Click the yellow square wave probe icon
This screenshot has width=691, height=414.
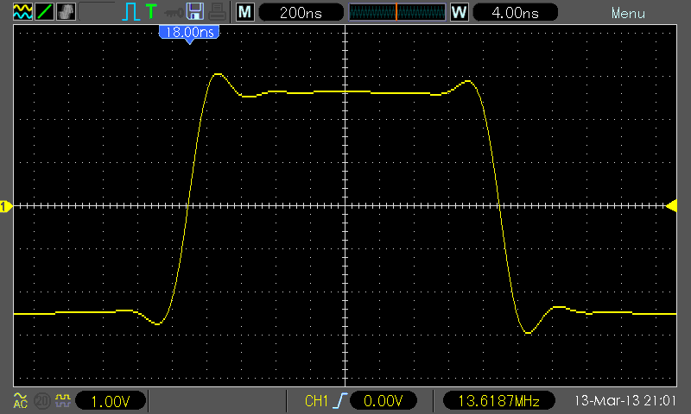[x=63, y=400]
